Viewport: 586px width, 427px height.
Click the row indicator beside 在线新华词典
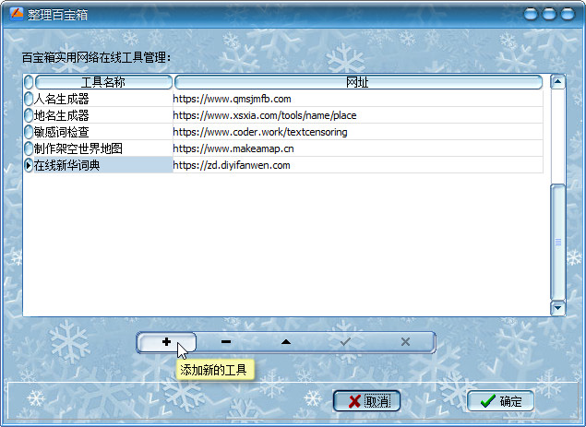click(x=28, y=165)
